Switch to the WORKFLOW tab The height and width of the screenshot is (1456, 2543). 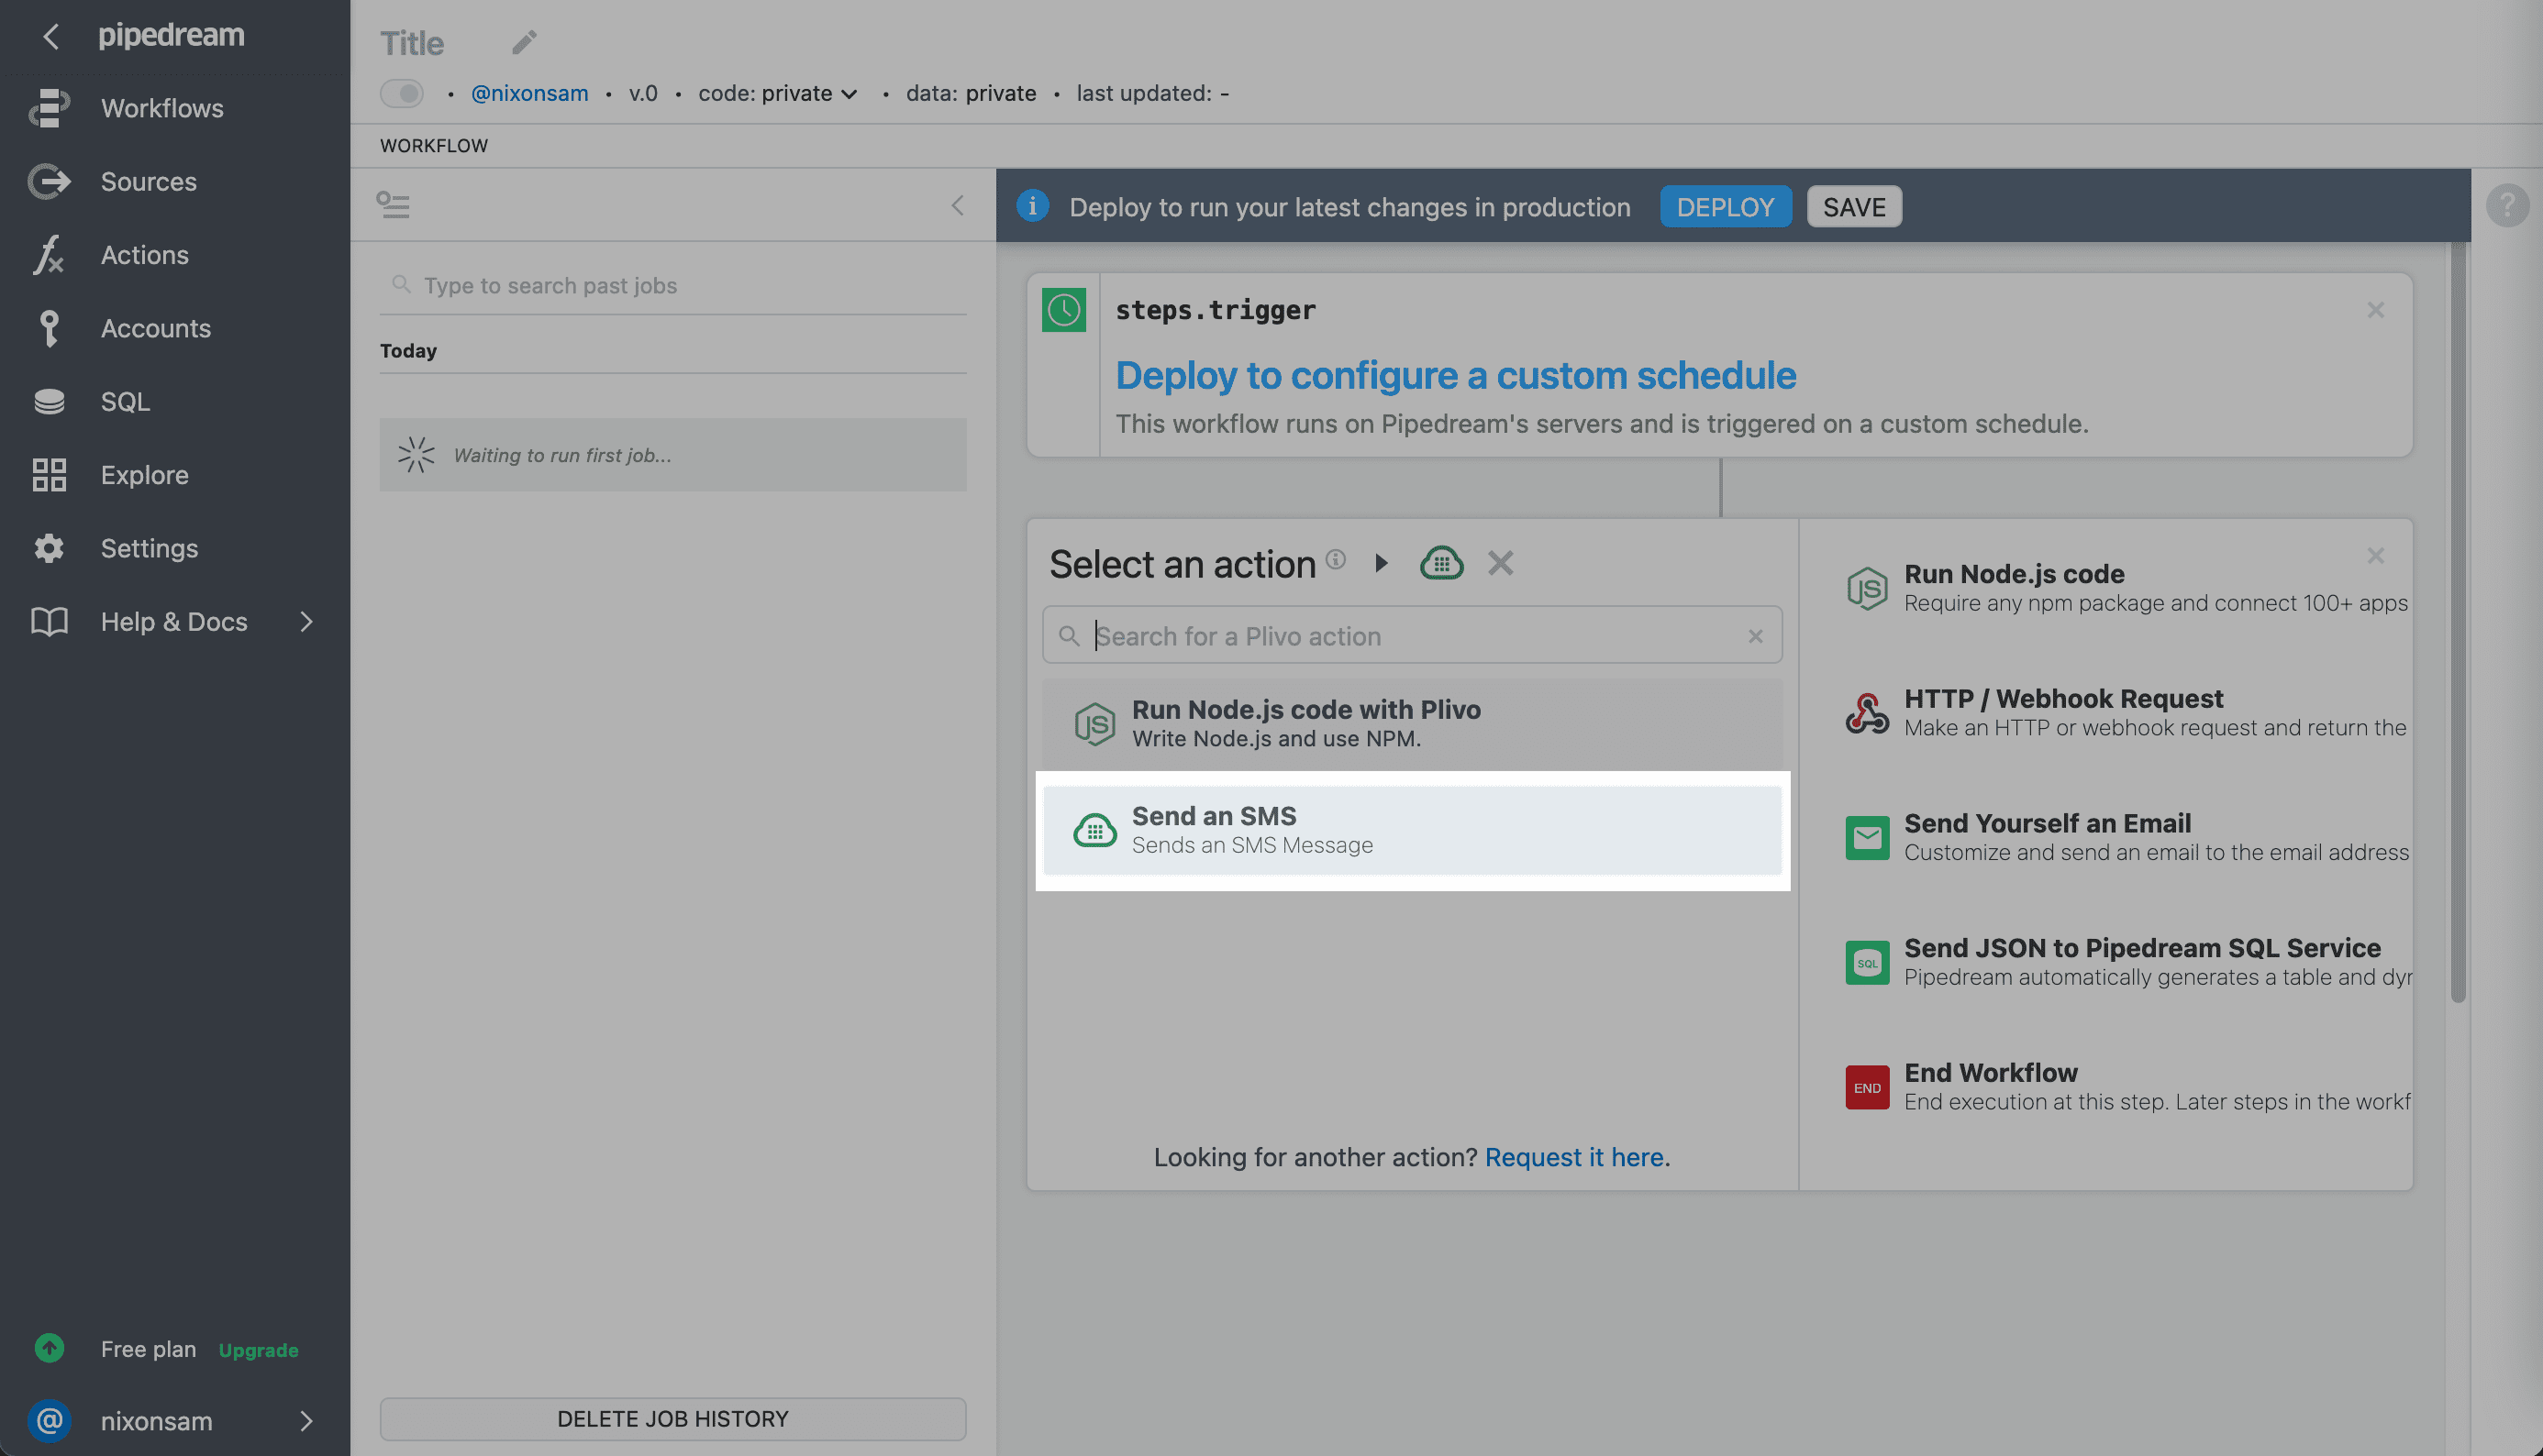pyautogui.click(x=434, y=145)
